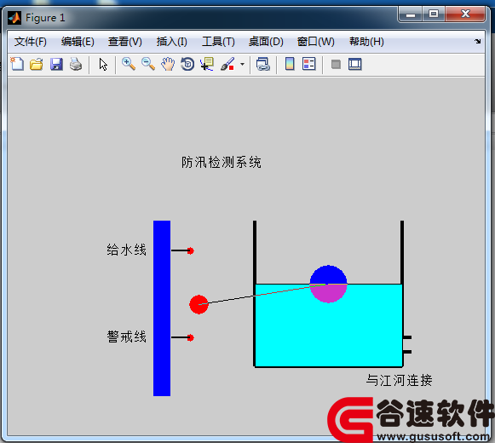Toggle the Insert Legend button
The height and width of the screenshot is (443, 495).
pyautogui.click(x=308, y=64)
